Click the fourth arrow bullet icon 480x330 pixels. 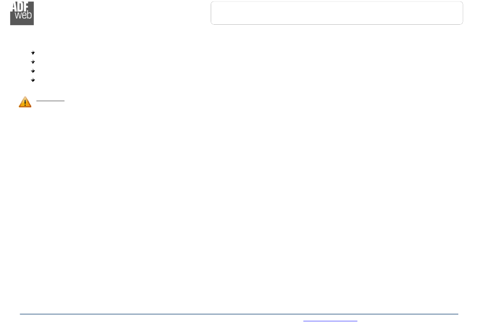(33, 80)
